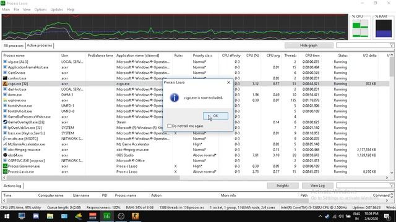Click the process filter input field
The width and height of the screenshot is (396, 222).
coord(363,45)
